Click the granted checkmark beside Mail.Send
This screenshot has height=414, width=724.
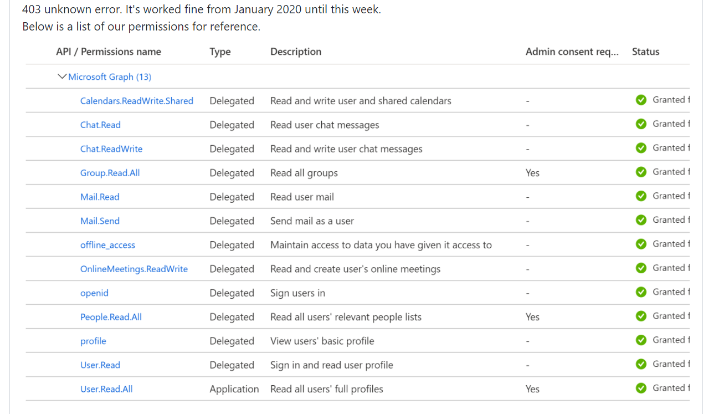[641, 220]
